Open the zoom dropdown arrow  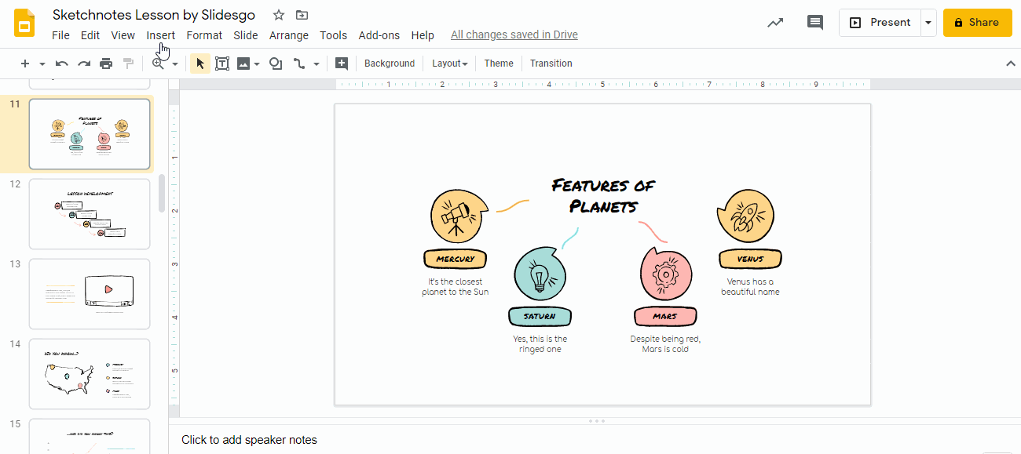click(x=175, y=64)
